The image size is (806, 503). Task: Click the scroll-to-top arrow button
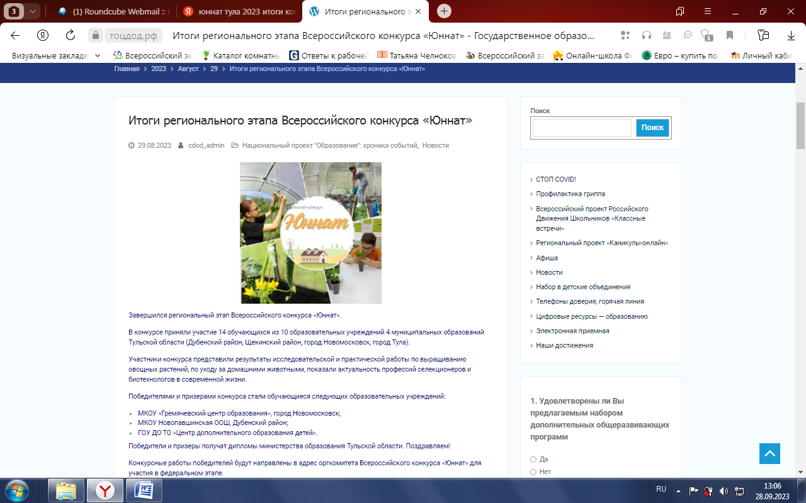(x=769, y=453)
